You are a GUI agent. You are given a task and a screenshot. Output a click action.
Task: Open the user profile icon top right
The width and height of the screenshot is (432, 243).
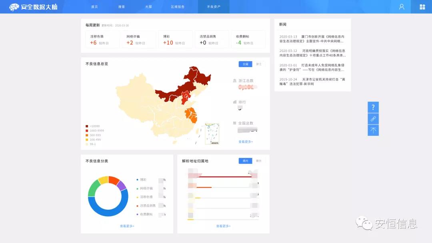tap(401, 6)
